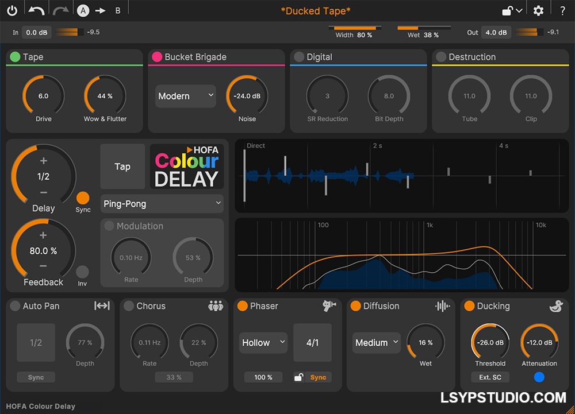Click the Phaser ray gun icon

click(x=329, y=305)
